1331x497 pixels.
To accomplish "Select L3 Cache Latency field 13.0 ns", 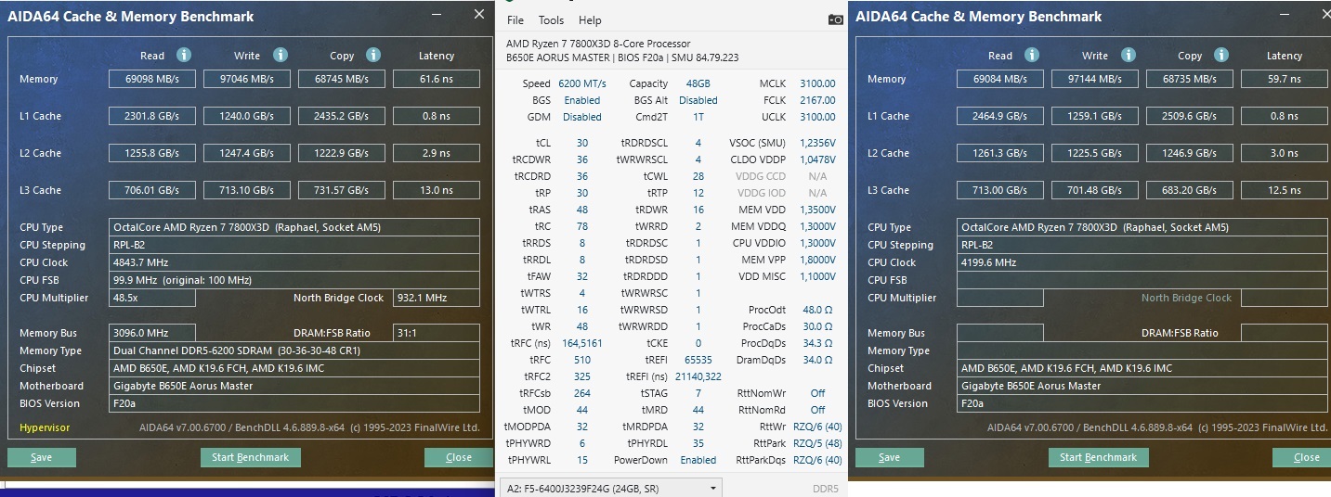I will click(437, 190).
